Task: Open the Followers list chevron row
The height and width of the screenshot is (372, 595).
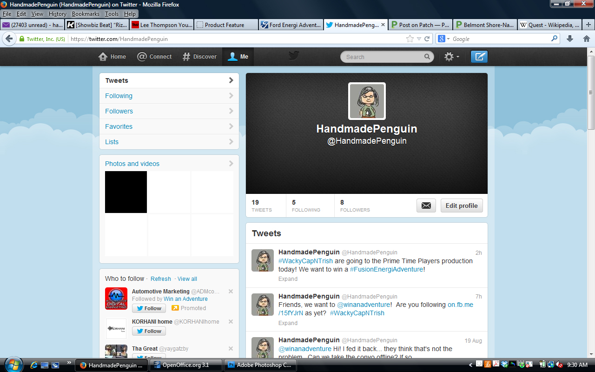Action: [169, 111]
